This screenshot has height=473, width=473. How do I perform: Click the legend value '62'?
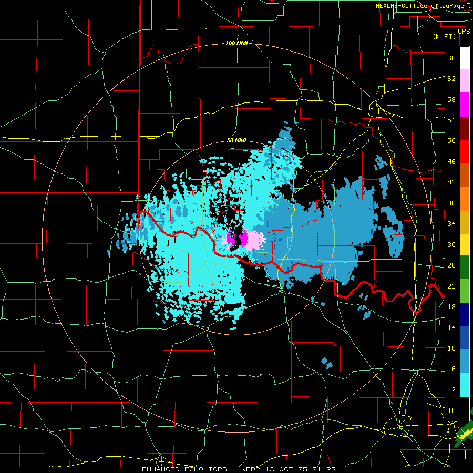click(x=451, y=79)
